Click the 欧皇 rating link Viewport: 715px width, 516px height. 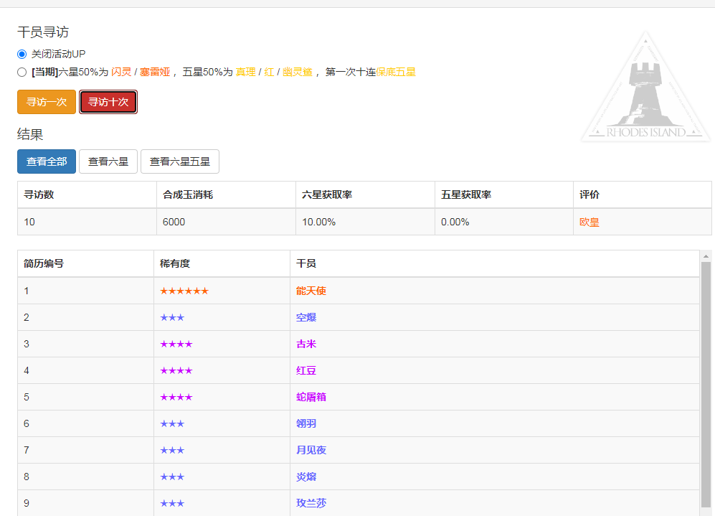589,222
